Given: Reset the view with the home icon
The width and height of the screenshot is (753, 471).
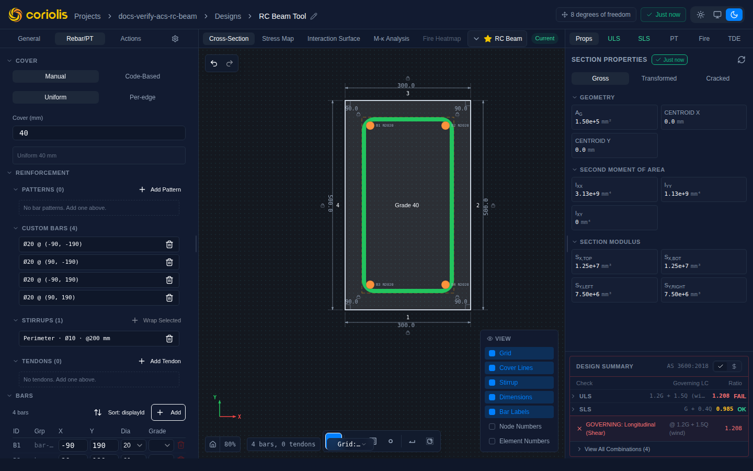Looking at the screenshot, I should tap(213, 444).
